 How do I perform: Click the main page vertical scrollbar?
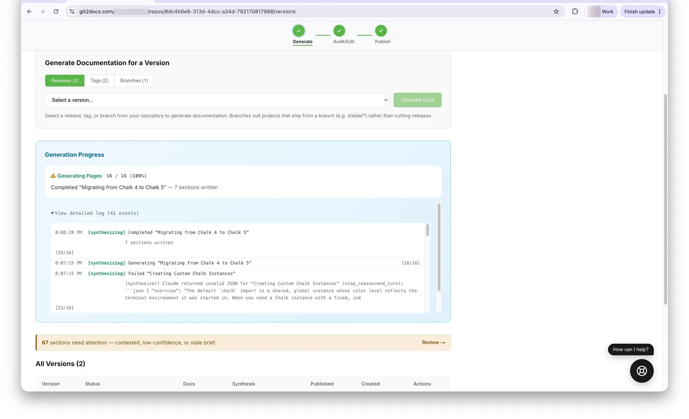[665, 200]
